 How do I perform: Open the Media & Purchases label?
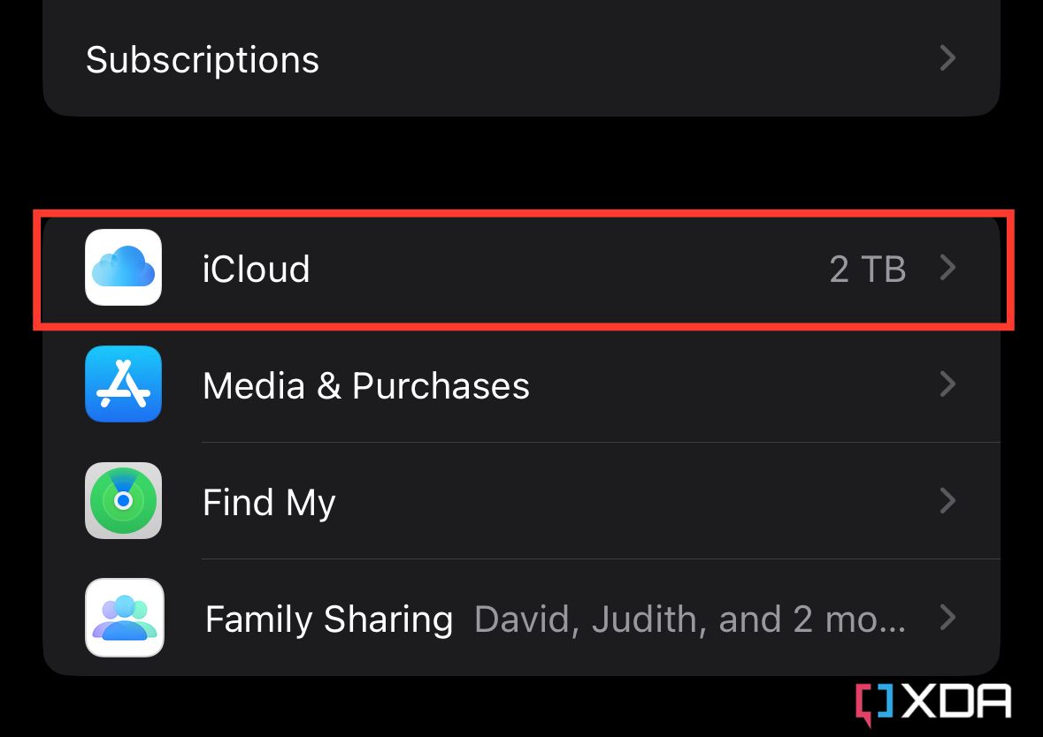click(365, 386)
